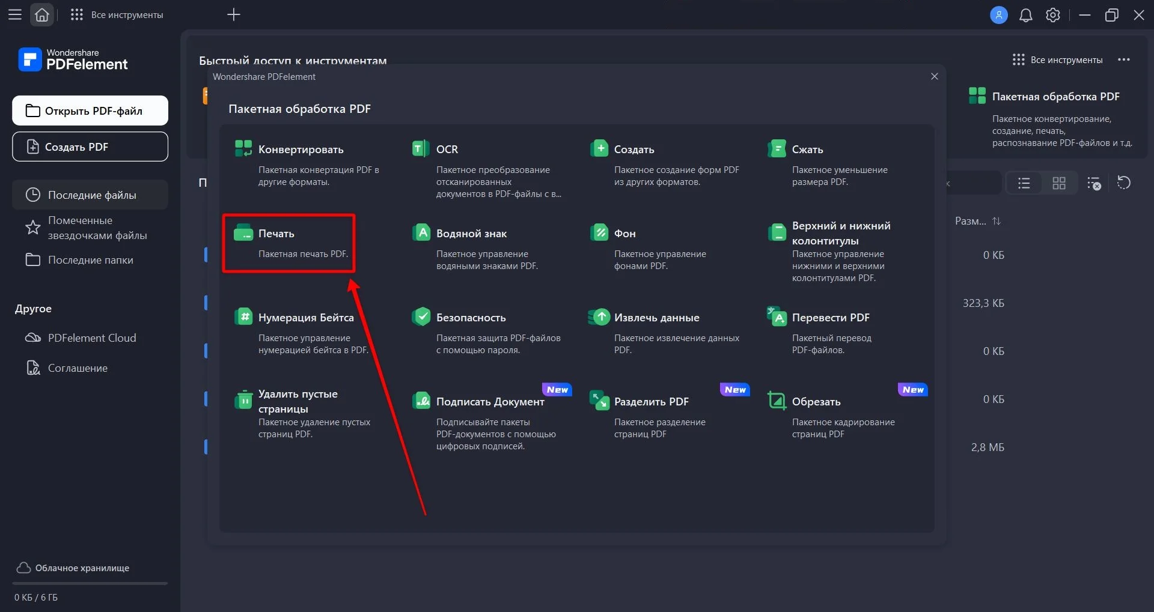This screenshot has width=1154, height=612.
Task: Switch to list view layout
Action: point(1024,183)
